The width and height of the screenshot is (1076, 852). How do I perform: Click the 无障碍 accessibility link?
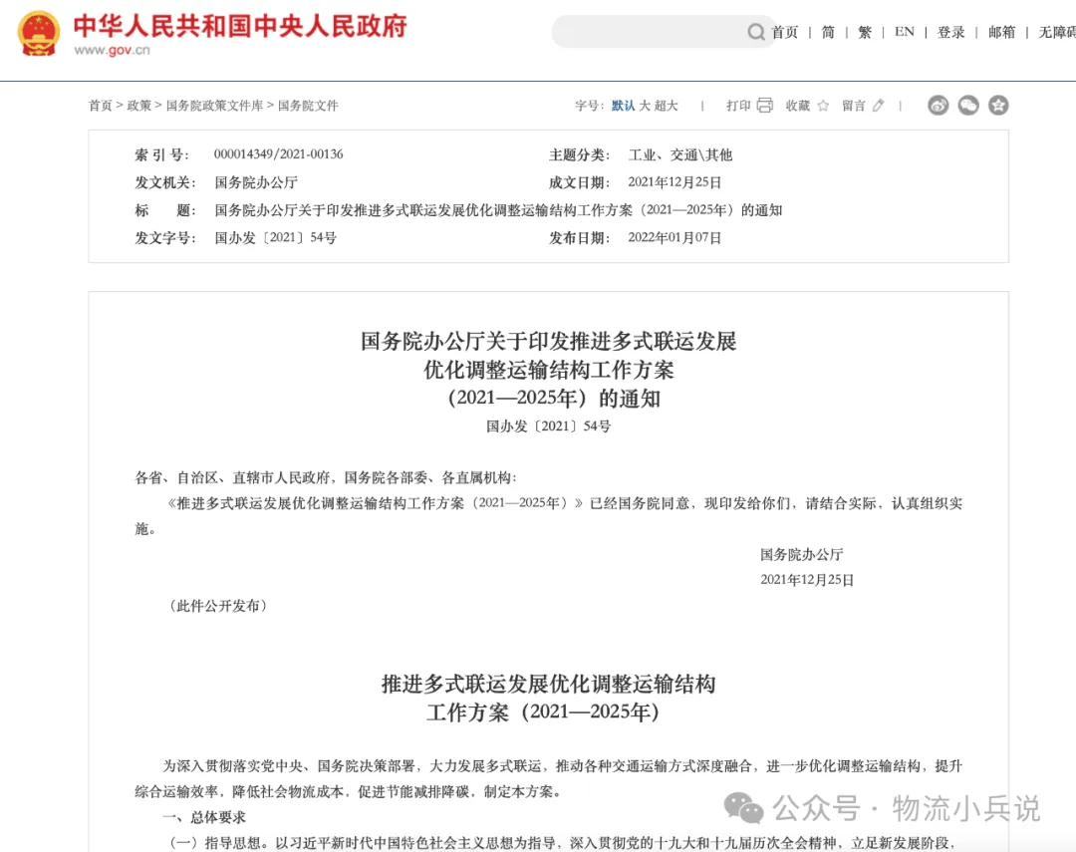click(1057, 32)
